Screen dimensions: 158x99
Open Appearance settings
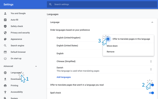16,39
